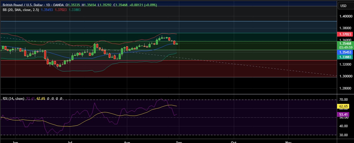
Task: Click the high price H1.35654 in header
Action: click(89, 5)
